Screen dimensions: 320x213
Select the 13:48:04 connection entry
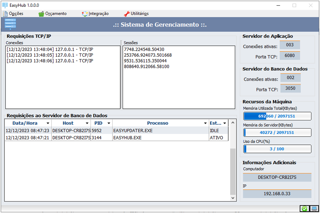click(50, 49)
